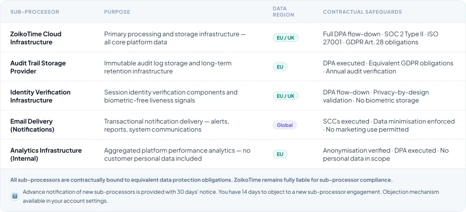Screen dimensions: 466x212
Task: Click the SCCs executed safeguards text
Action: click(x=389, y=125)
